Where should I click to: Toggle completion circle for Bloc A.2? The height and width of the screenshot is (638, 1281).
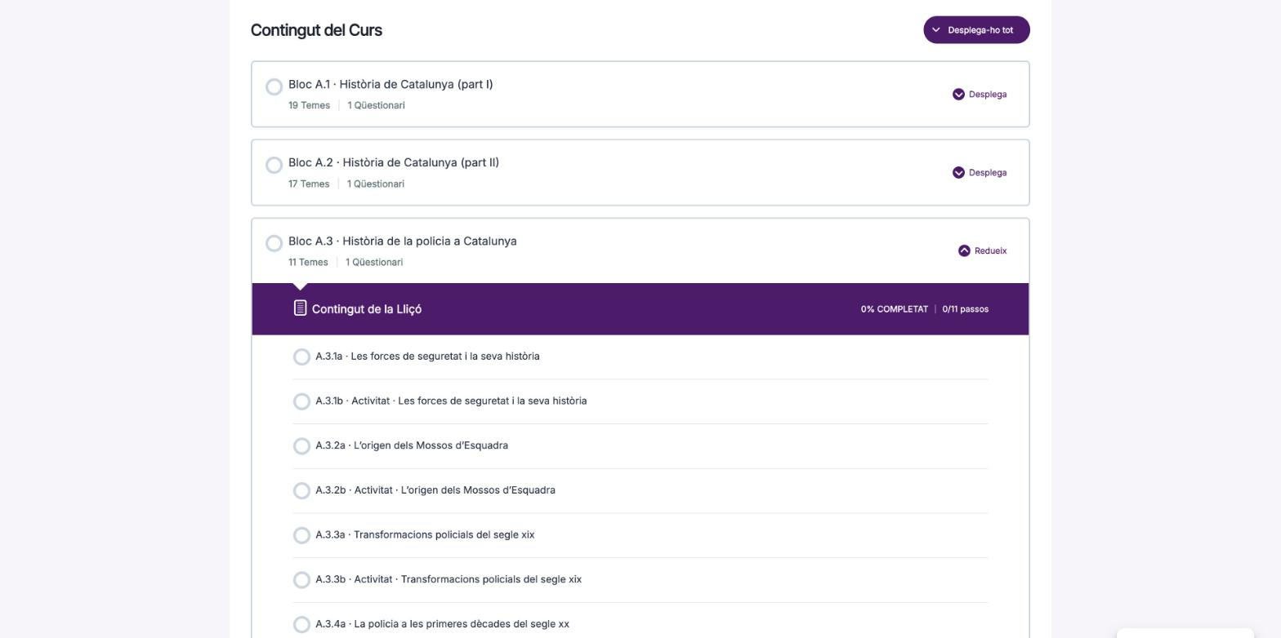click(274, 165)
